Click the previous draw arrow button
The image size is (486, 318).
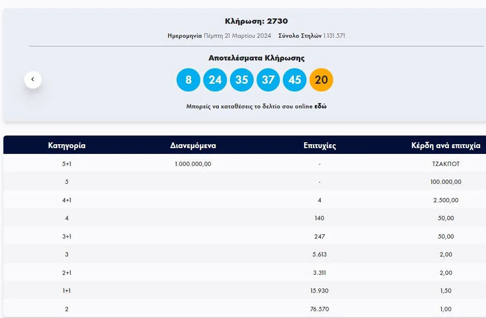(x=33, y=79)
